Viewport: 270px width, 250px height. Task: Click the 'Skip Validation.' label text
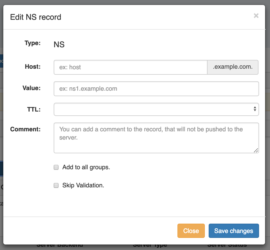coord(83,185)
